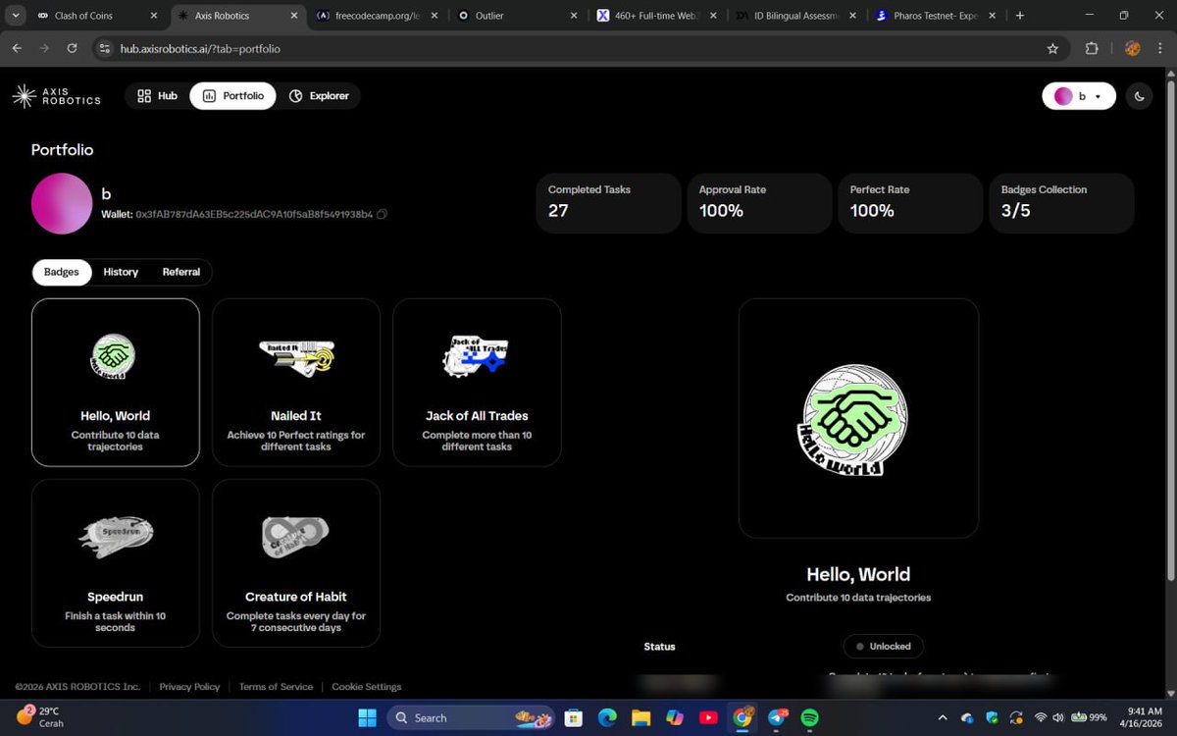Select the Nailed It badge card
1177x736 pixels.
pos(296,382)
